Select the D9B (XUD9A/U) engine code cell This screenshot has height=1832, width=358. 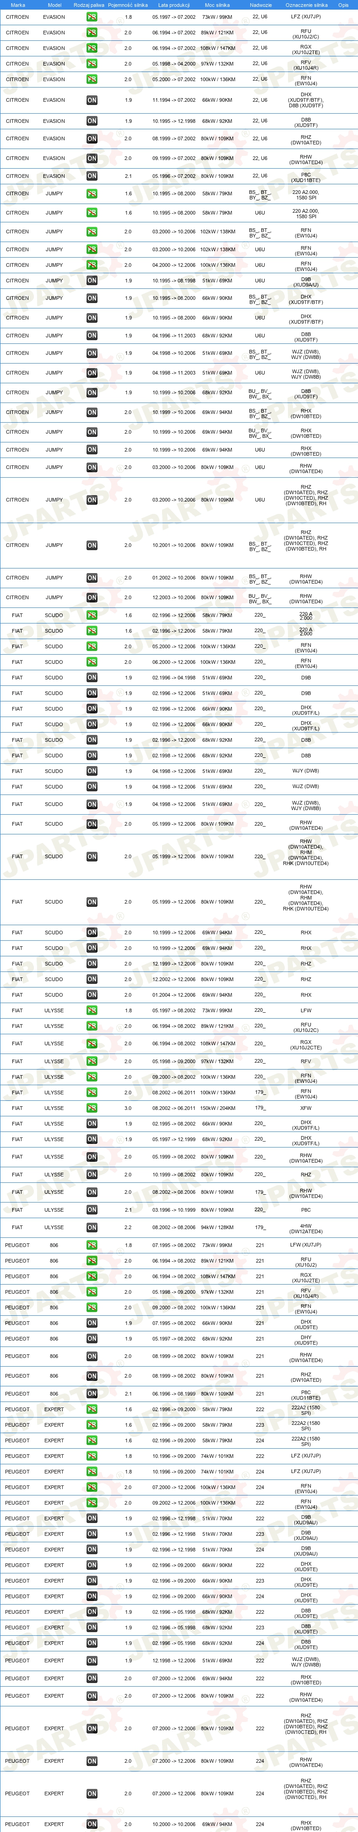[305, 282]
